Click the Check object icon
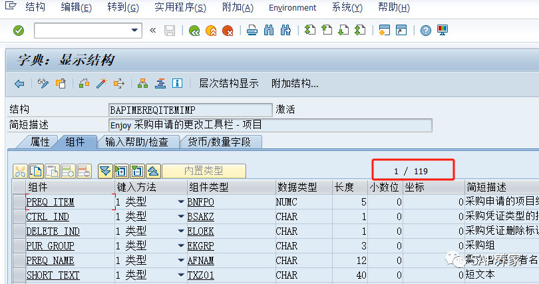Image resolution: width=539 pixels, height=284 pixels. (85, 83)
